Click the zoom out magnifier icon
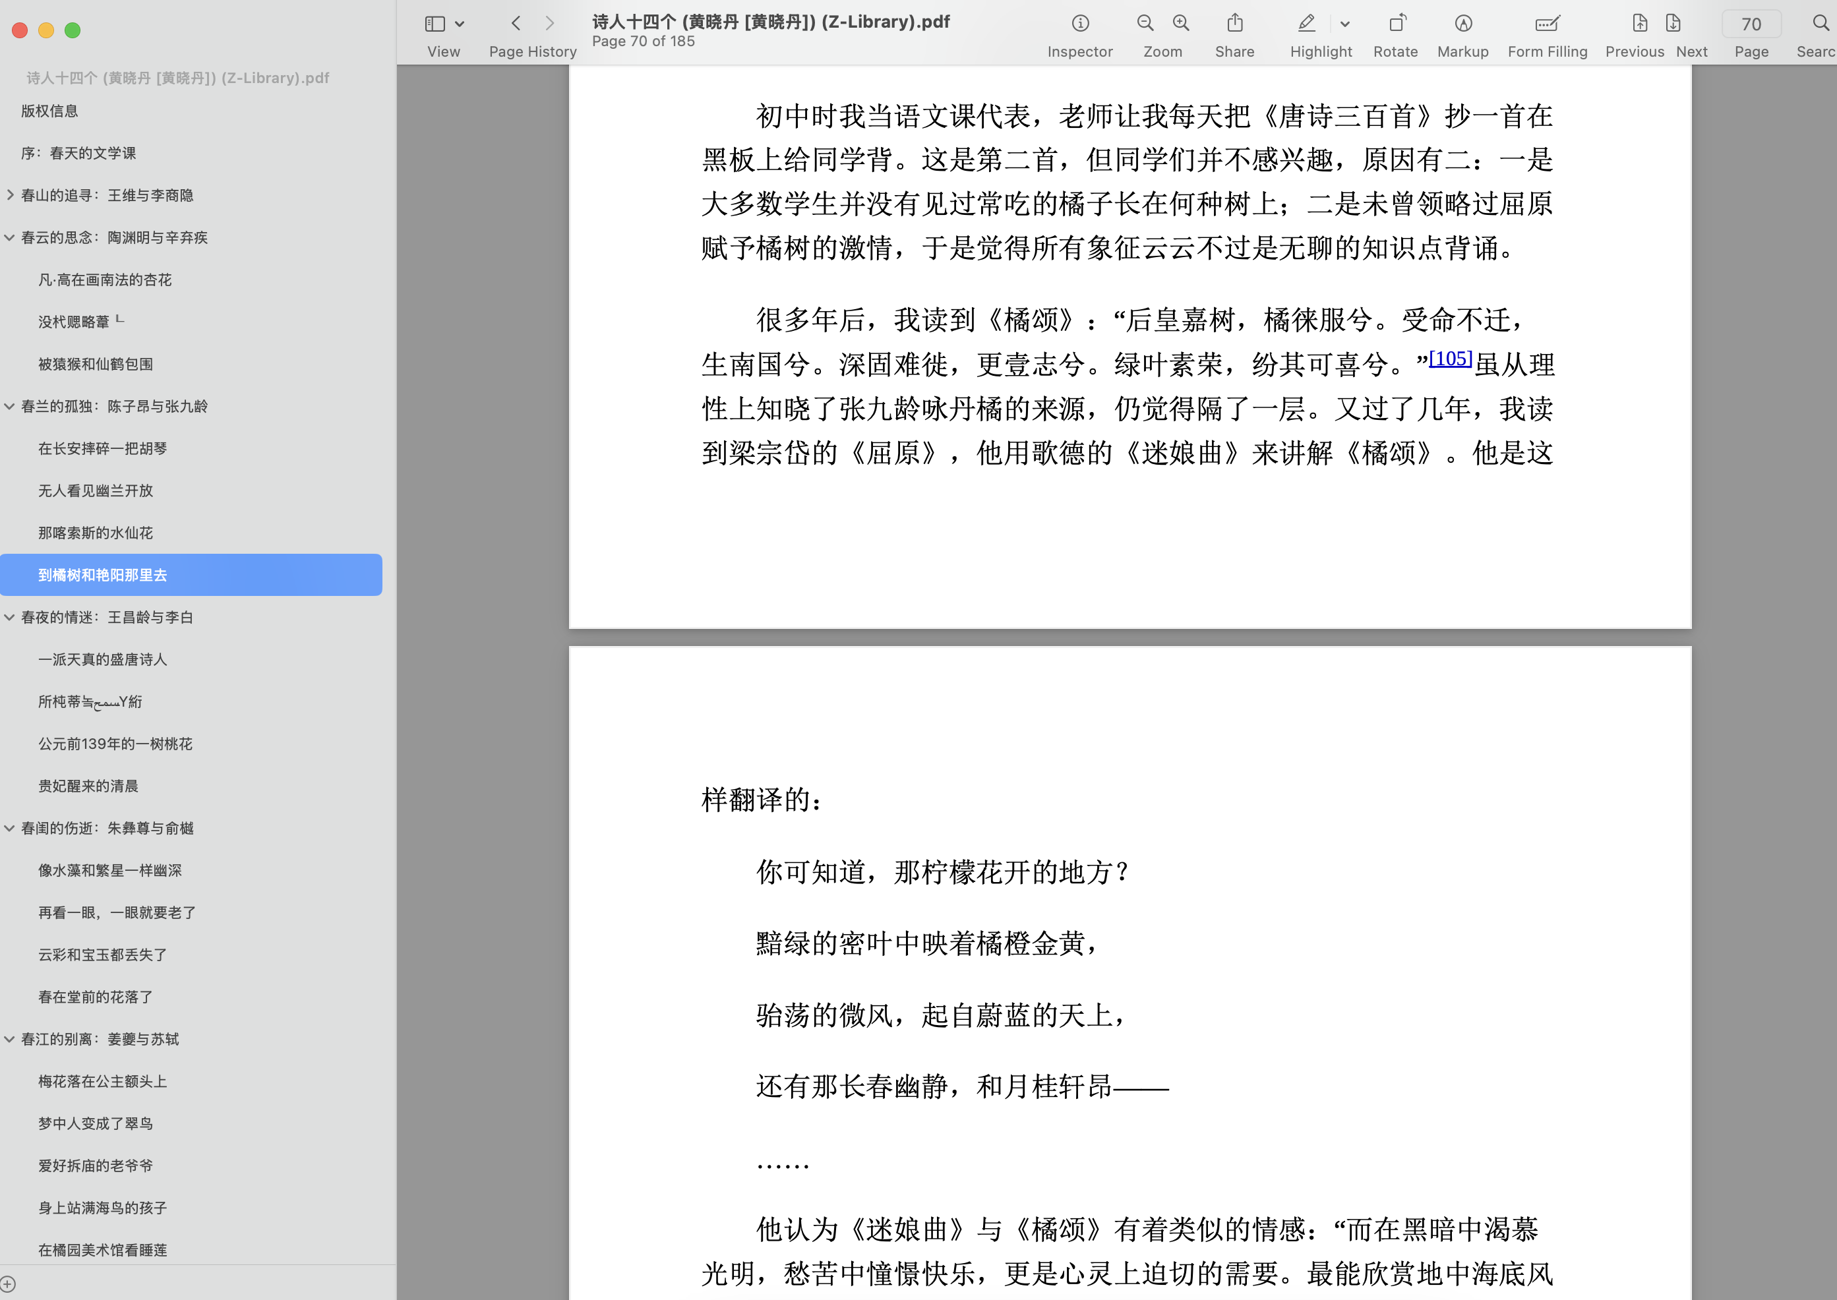Image resolution: width=1837 pixels, height=1300 pixels. click(1145, 24)
